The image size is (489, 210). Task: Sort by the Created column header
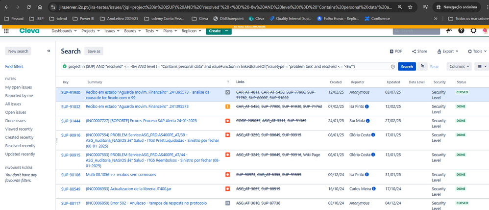[x=336, y=82]
